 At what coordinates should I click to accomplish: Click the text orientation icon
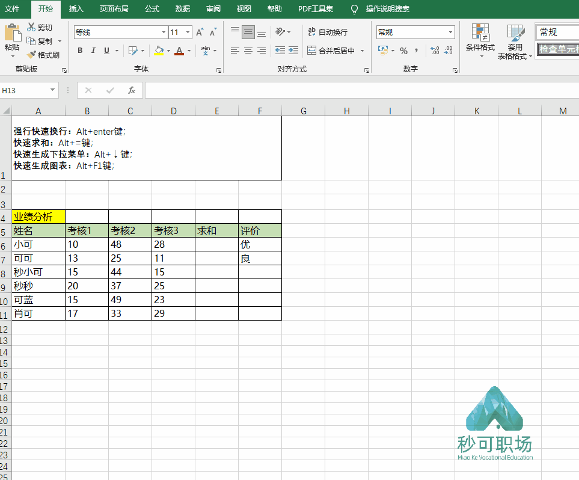(280, 32)
